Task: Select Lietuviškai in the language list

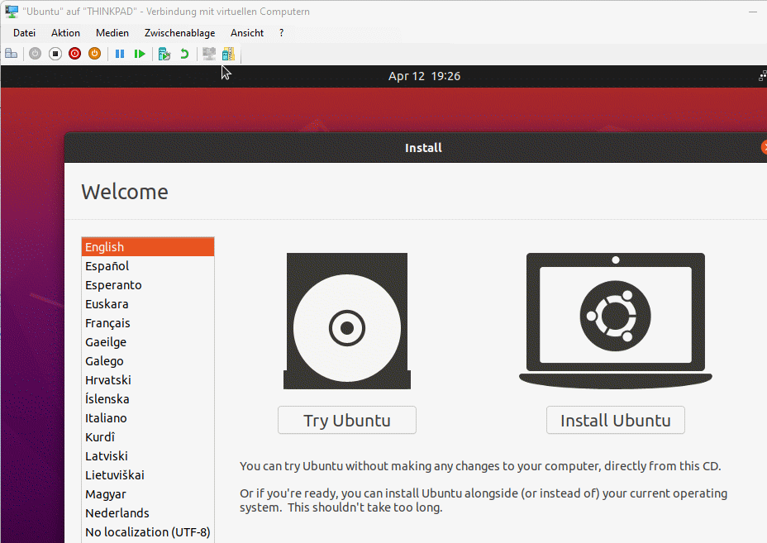Action: [x=148, y=475]
